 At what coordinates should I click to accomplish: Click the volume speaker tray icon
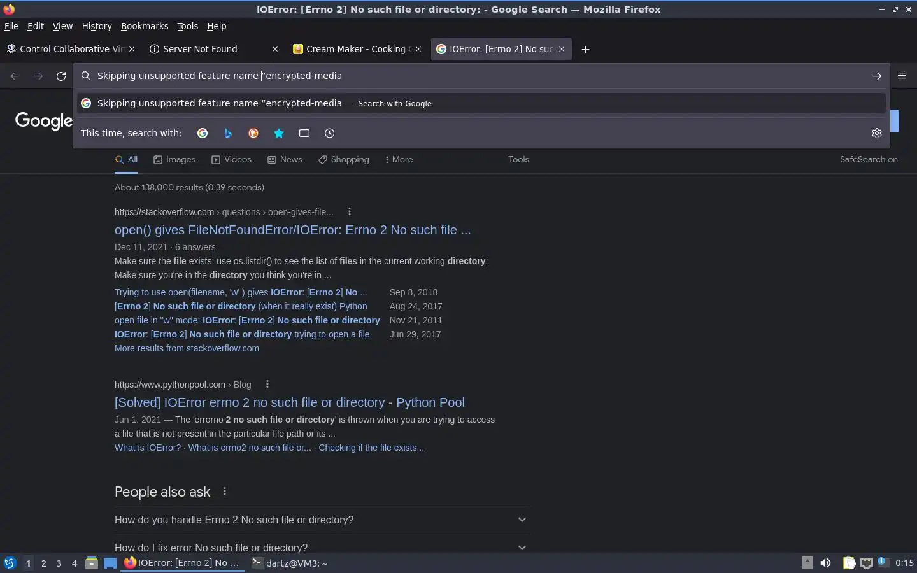825,563
